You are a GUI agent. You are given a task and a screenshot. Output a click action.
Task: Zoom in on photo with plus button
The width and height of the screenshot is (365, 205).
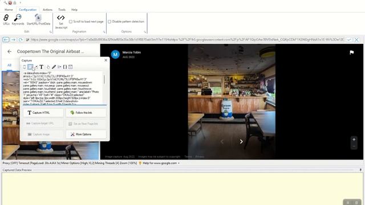pos(354,140)
